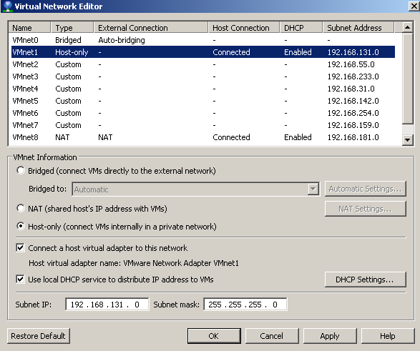The width and height of the screenshot is (420, 351).
Task: Click the Connected cell in VMnet1 row
Action: point(231,52)
